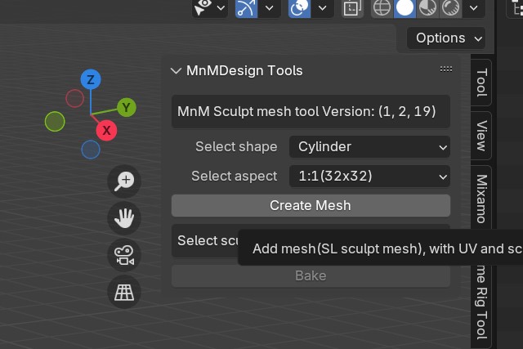Open the overlays options dropdown arrow
The image size is (523, 349).
pyautogui.click(x=322, y=8)
